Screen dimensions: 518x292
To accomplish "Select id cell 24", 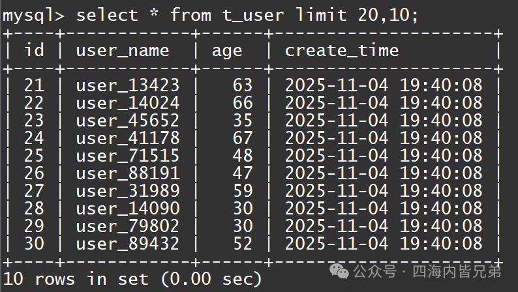I will pyautogui.click(x=34, y=138).
